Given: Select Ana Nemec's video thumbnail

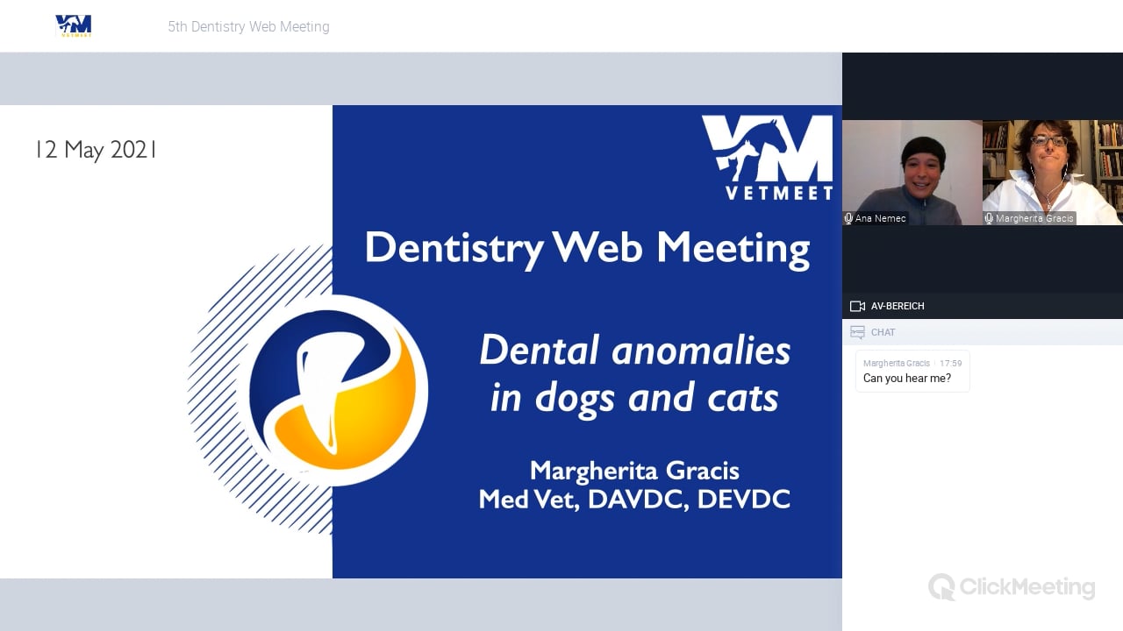Looking at the screenshot, I should 912,173.
